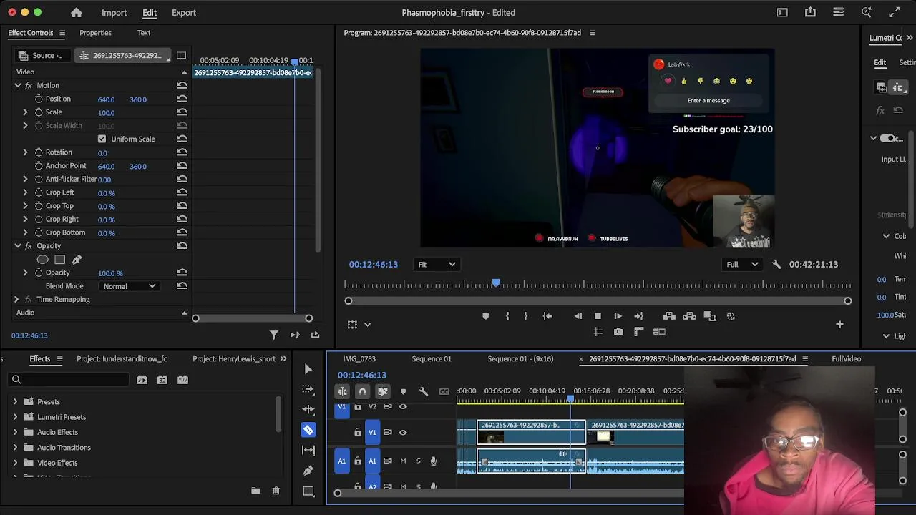Image resolution: width=916 pixels, height=515 pixels.
Task: Expand the Lumetri Presets folder
Action: coord(15,417)
